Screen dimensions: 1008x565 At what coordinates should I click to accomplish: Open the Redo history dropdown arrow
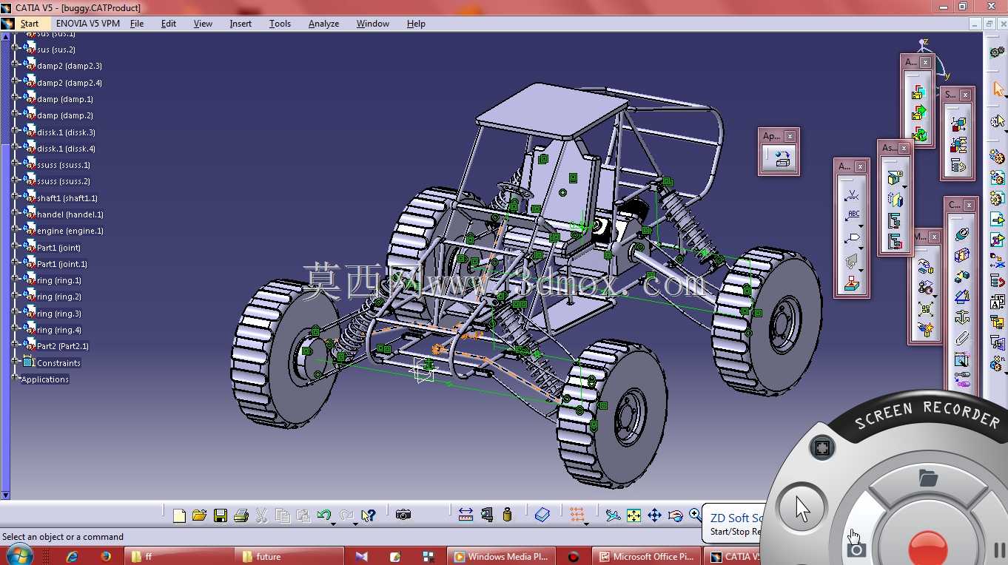(x=356, y=523)
